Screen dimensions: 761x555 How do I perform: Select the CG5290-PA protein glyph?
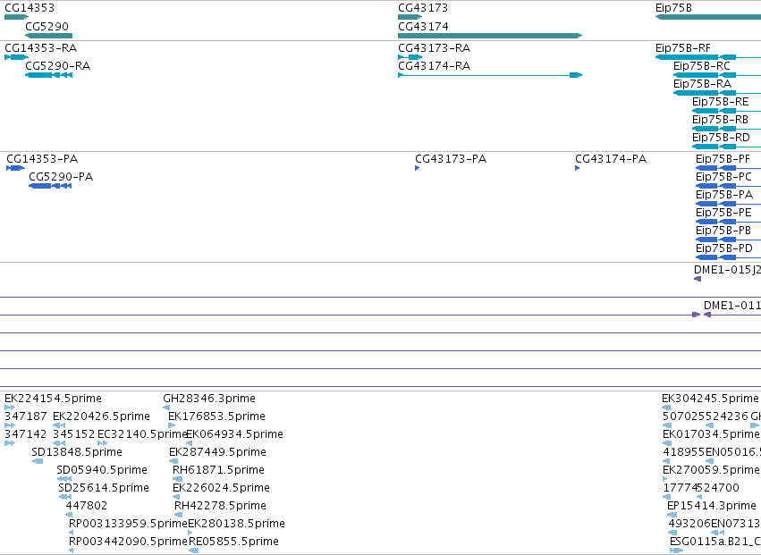50,186
